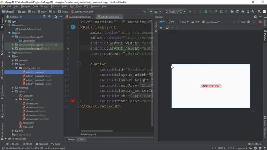Expand the drawable folder in the tree
267x150 pixels.
(x=13, y=60)
